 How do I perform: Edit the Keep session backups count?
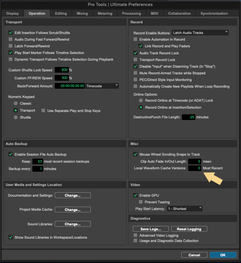tap(38, 161)
